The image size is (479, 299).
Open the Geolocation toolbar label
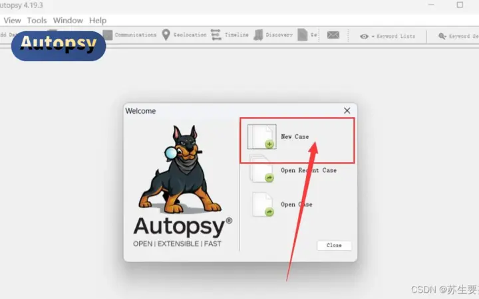(x=190, y=35)
